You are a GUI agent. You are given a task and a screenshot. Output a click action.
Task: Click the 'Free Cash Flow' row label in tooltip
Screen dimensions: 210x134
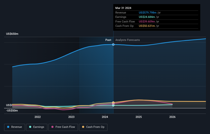[x=125, y=21]
